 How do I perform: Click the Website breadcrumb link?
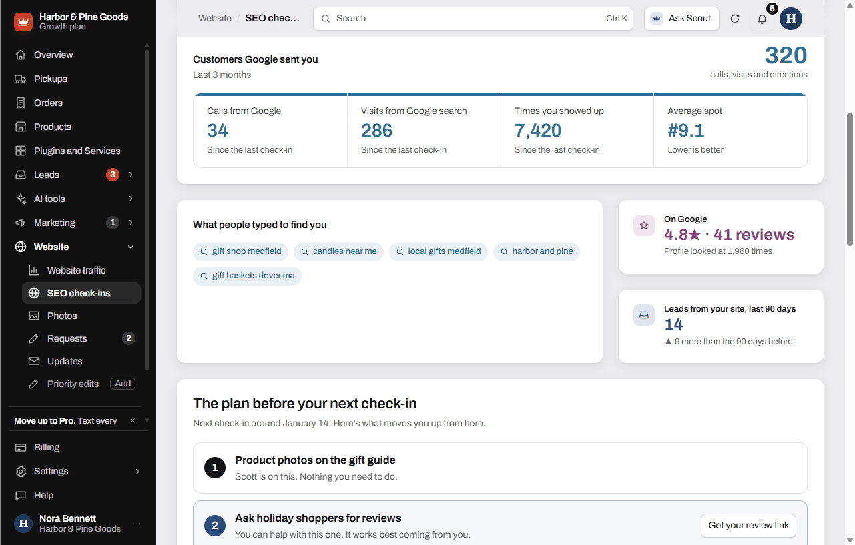(x=215, y=19)
